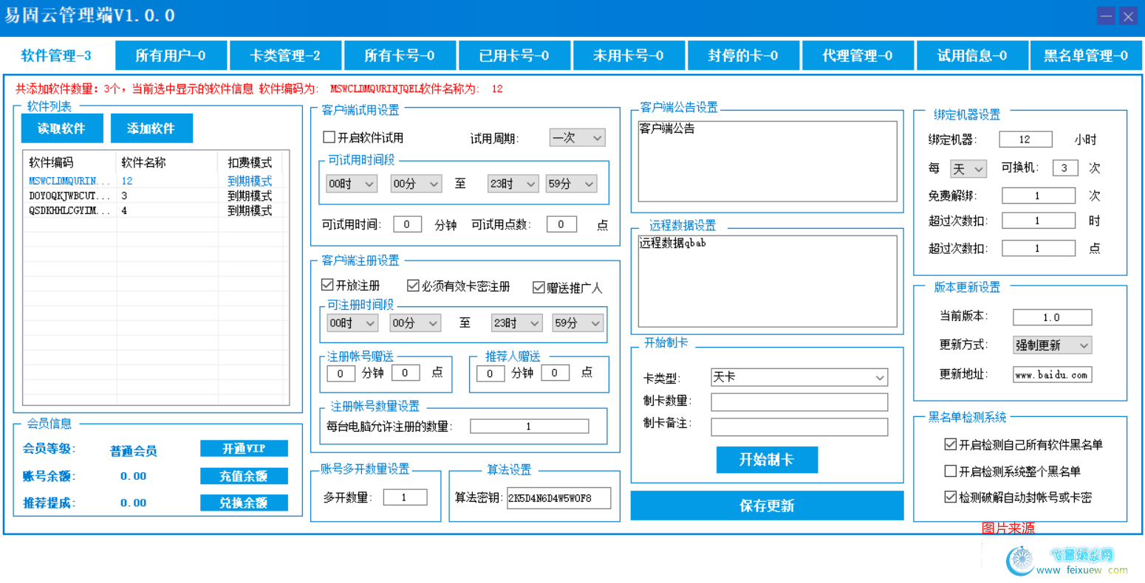Click the 算法密钥 input field

pyautogui.click(x=559, y=498)
